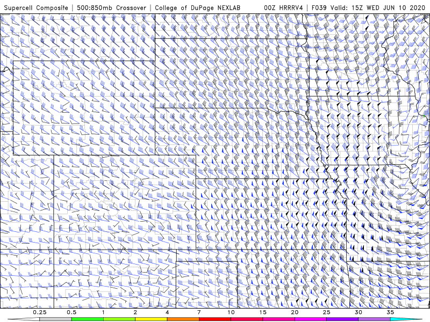Click the '1' legend value

point(103,312)
